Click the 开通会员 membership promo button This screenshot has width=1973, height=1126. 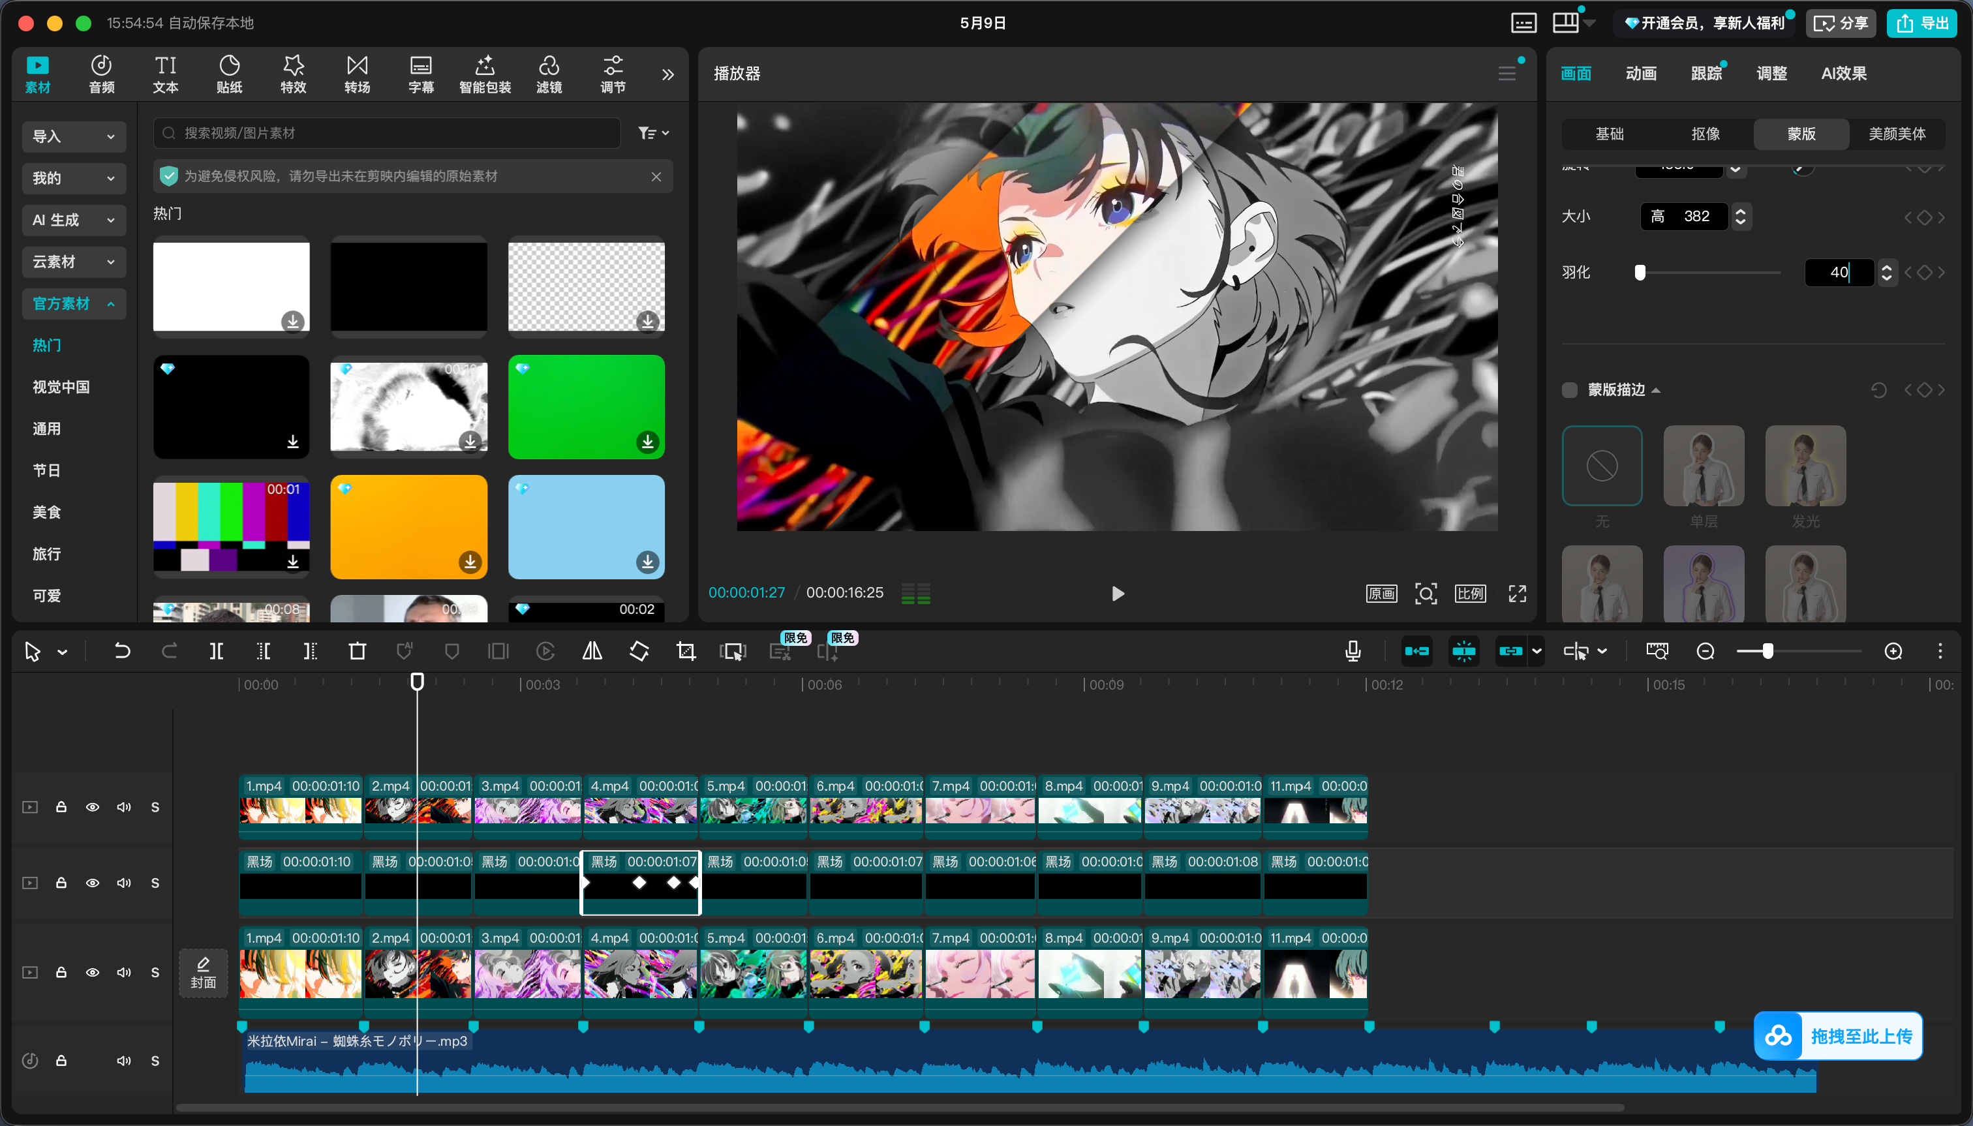pyautogui.click(x=1705, y=23)
